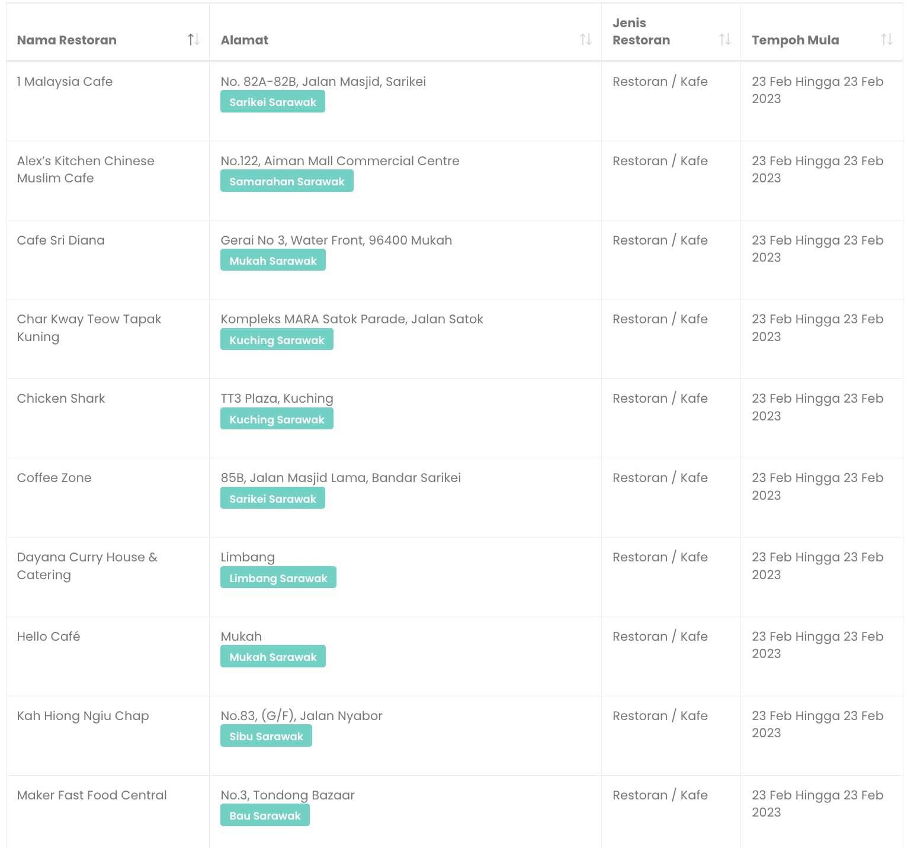The width and height of the screenshot is (917, 848).
Task: Click Tempoh Mula sort arrows icon
Action: pos(886,40)
